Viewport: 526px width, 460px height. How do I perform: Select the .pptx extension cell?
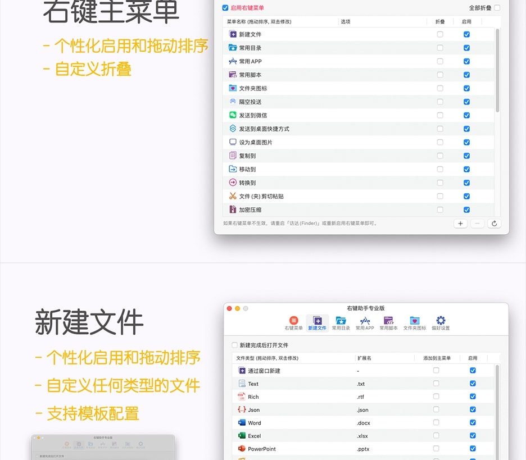click(x=363, y=449)
